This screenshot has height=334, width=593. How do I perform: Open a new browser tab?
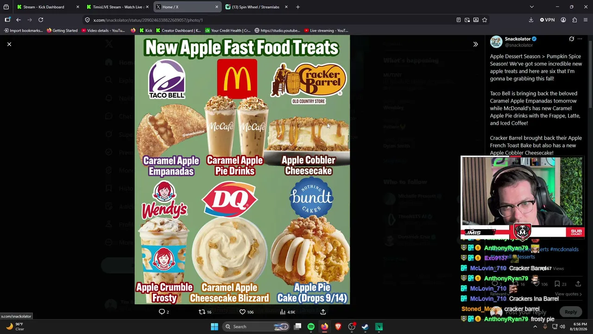[298, 7]
